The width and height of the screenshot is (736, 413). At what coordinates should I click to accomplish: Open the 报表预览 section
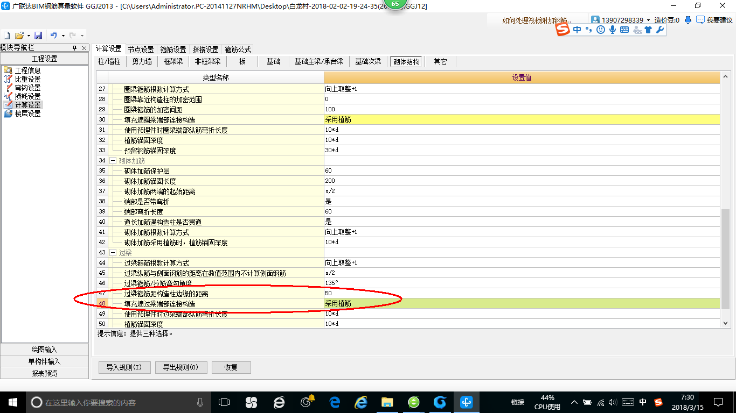tap(45, 373)
